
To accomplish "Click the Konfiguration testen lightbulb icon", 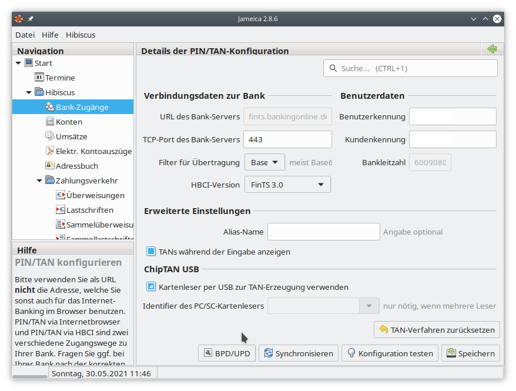I will coord(351,353).
